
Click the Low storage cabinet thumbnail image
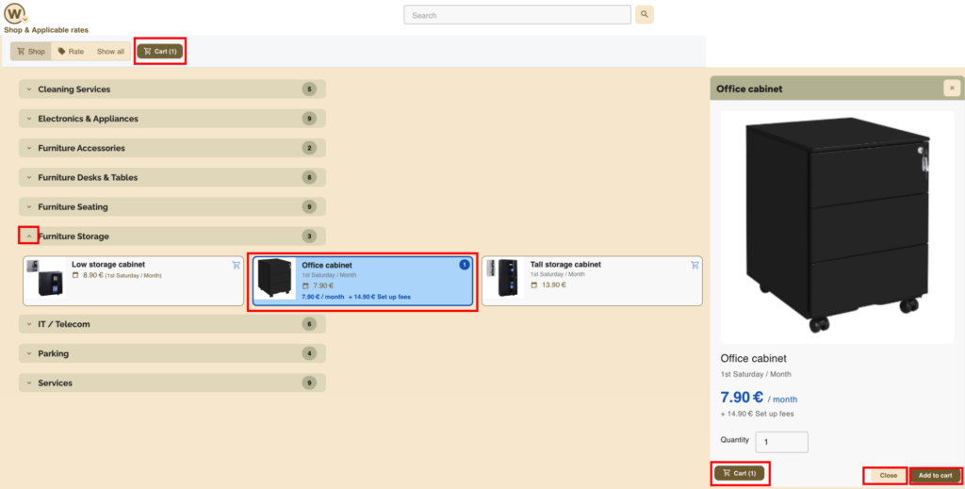(44, 280)
